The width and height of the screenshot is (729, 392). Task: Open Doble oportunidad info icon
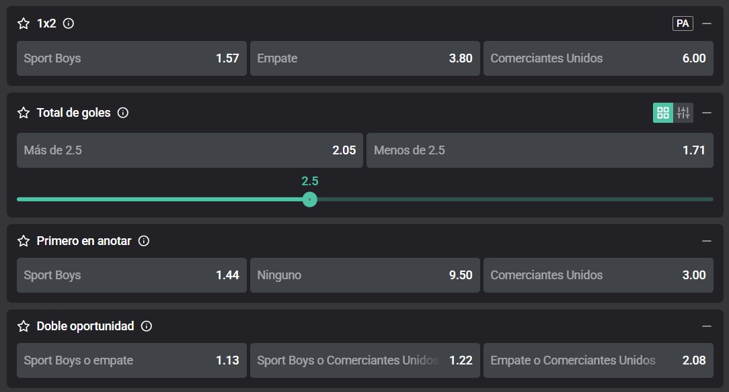147,326
